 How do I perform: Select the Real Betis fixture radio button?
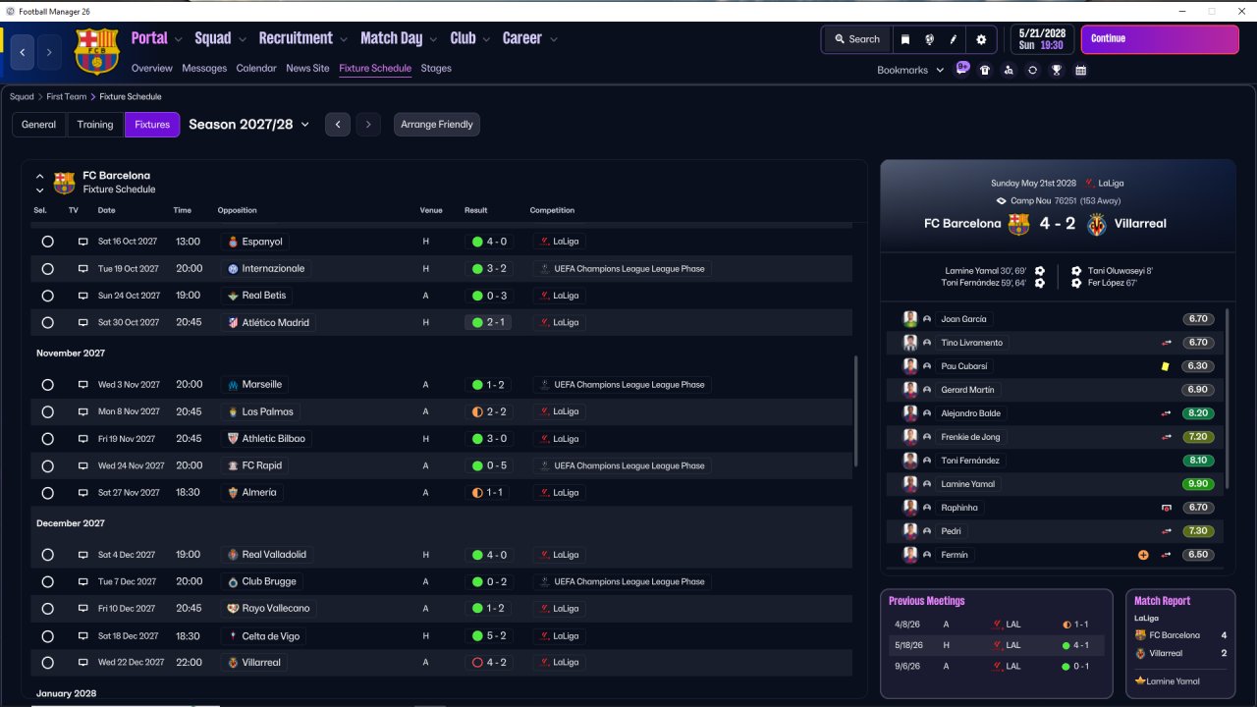pyautogui.click(x=47, y=296)
